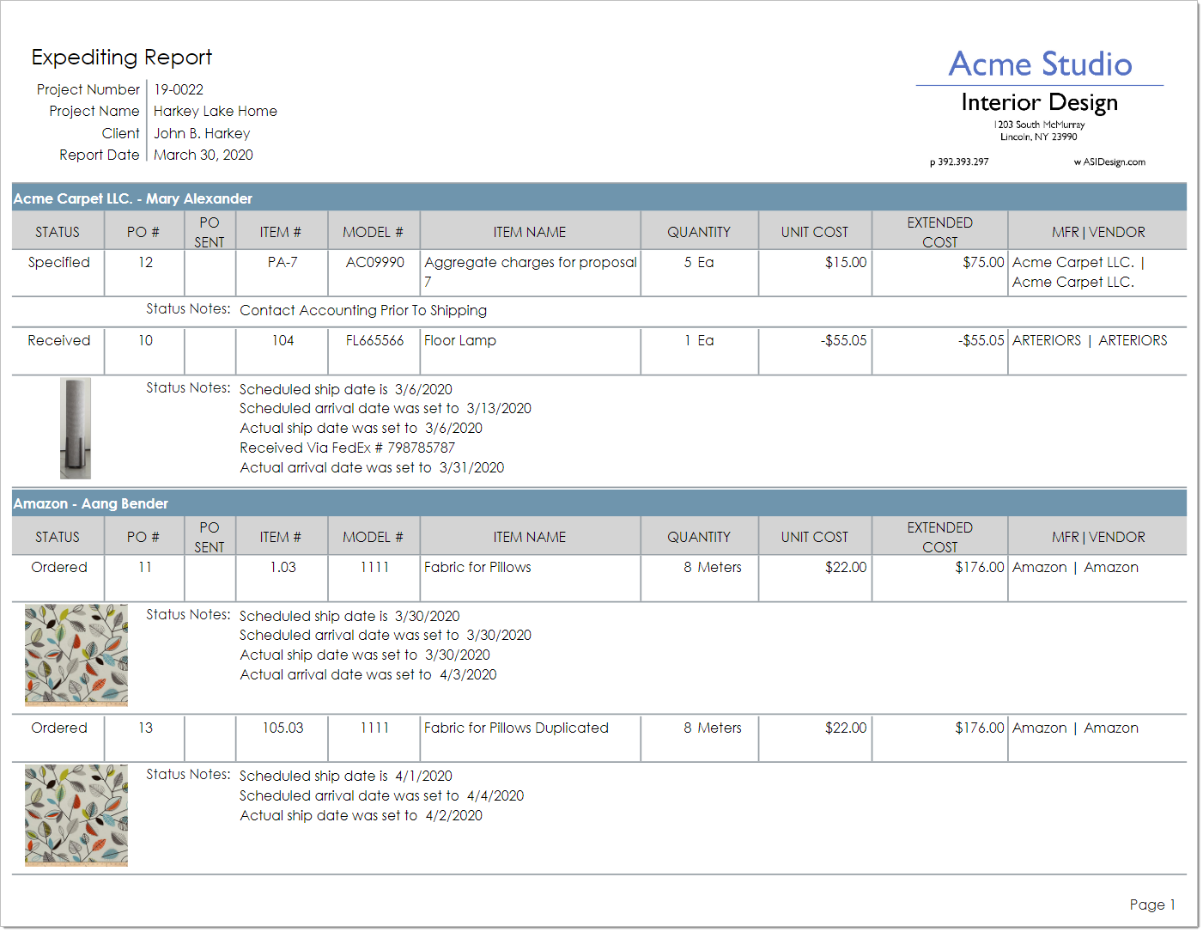1203x932 pixels.
Task: Select the Fabric for Pillows thumbnail image
Action: point(76,655)
